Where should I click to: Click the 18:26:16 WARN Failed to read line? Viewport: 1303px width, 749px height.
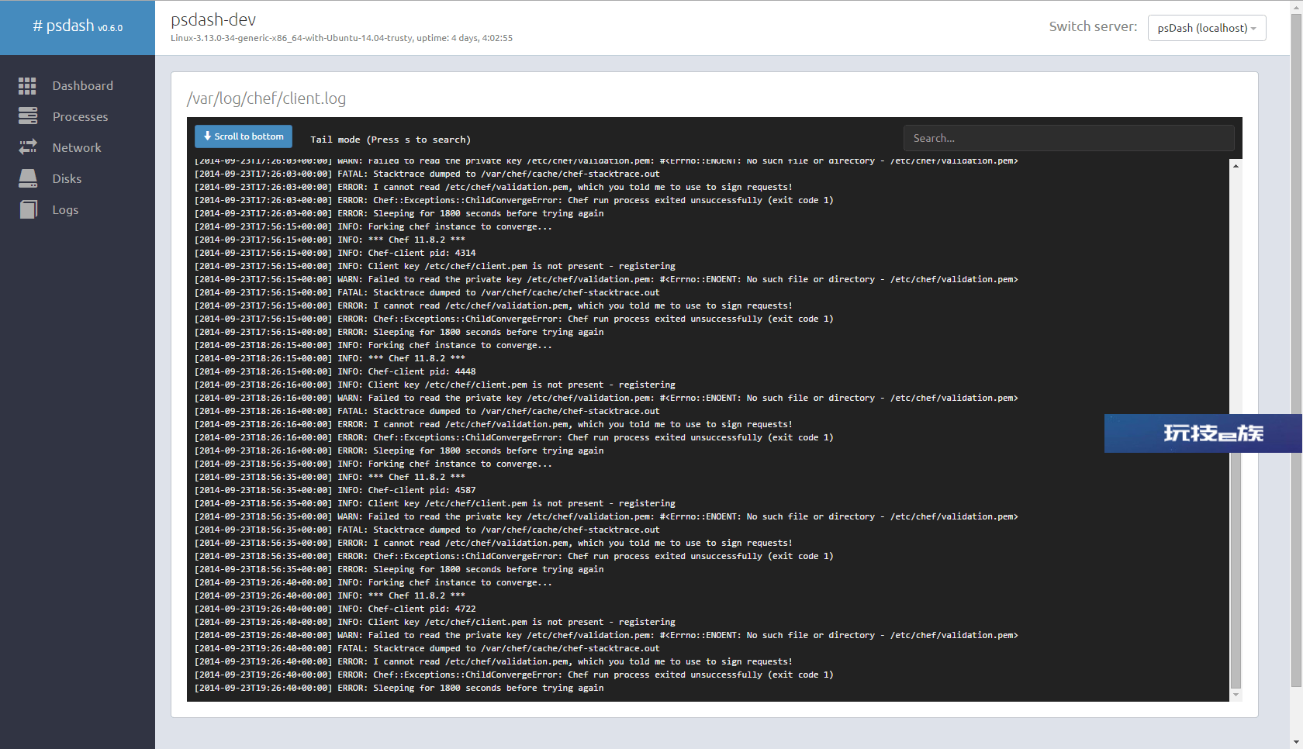(x=607, y=398)
